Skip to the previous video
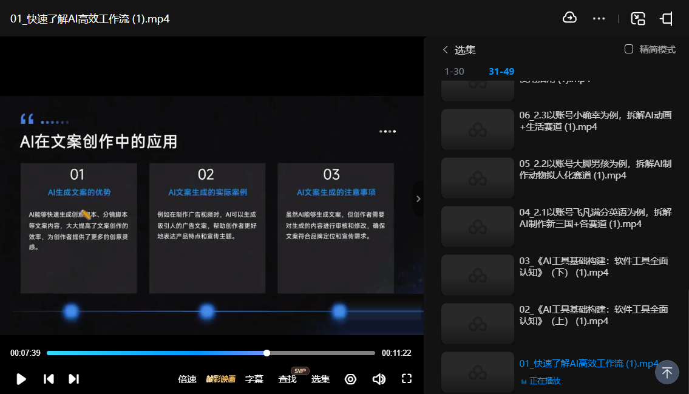 49,379
